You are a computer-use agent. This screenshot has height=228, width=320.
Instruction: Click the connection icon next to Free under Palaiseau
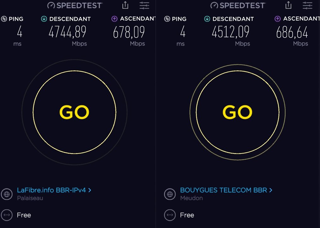pyautogui.click(x=7, y=215)
